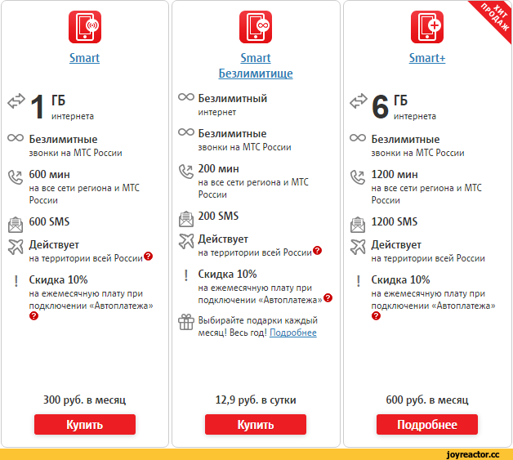Click the 12,9 руб. в сутки price
Image resolution: width=513 pixels, height=460 pixels.
click(x=256, y=400)
